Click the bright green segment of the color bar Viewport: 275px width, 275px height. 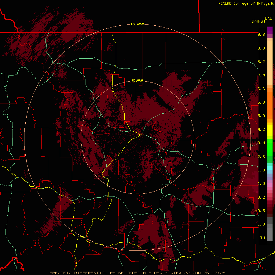(x=270, y=147)
